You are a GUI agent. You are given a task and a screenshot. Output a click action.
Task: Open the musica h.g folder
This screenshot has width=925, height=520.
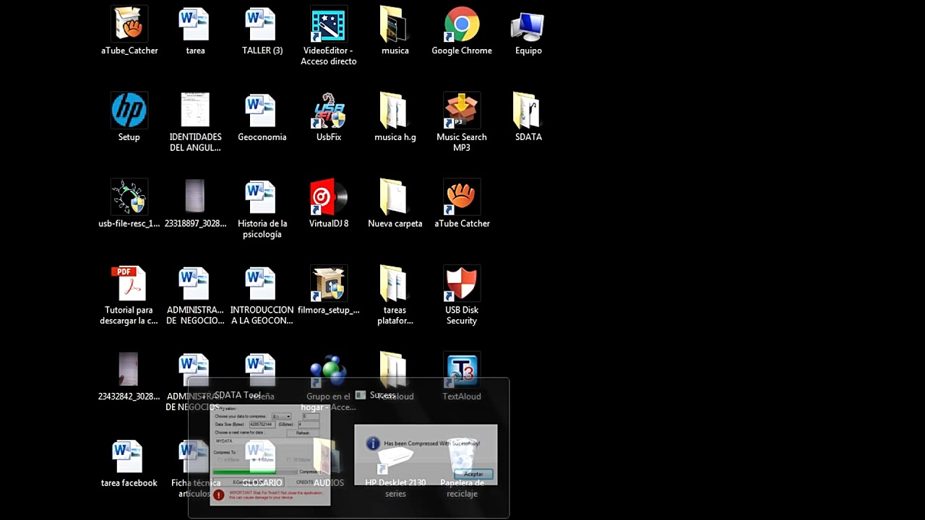pos(395,117)
